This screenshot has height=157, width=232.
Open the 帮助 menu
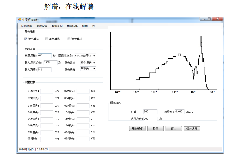click(85, 26)
